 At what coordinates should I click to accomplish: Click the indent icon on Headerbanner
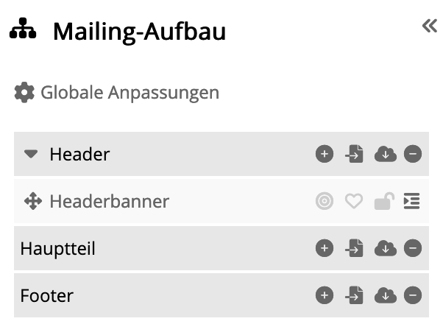(411, 201)
